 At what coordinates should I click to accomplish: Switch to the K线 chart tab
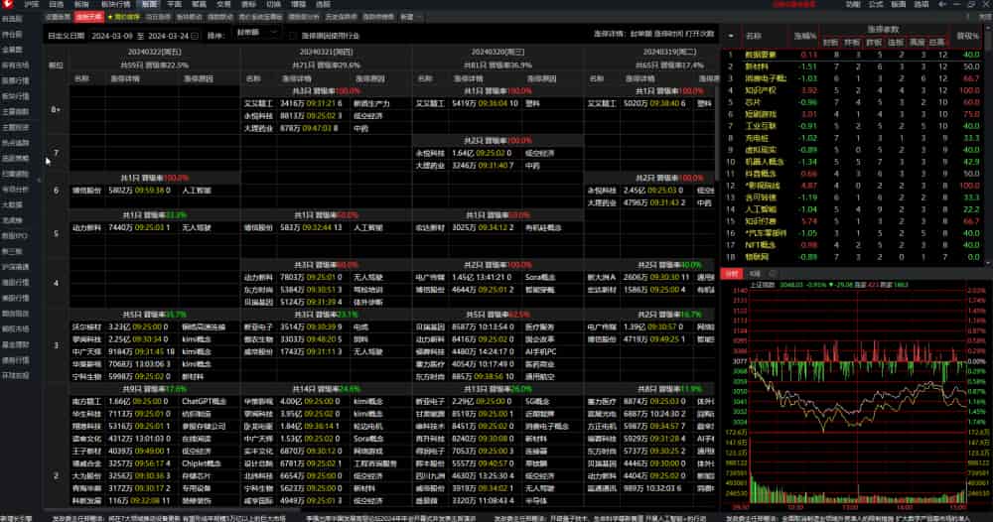coord(755,274)
